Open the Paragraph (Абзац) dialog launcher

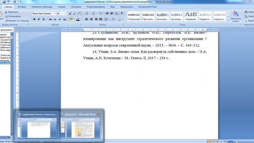[x=123, y=25]
